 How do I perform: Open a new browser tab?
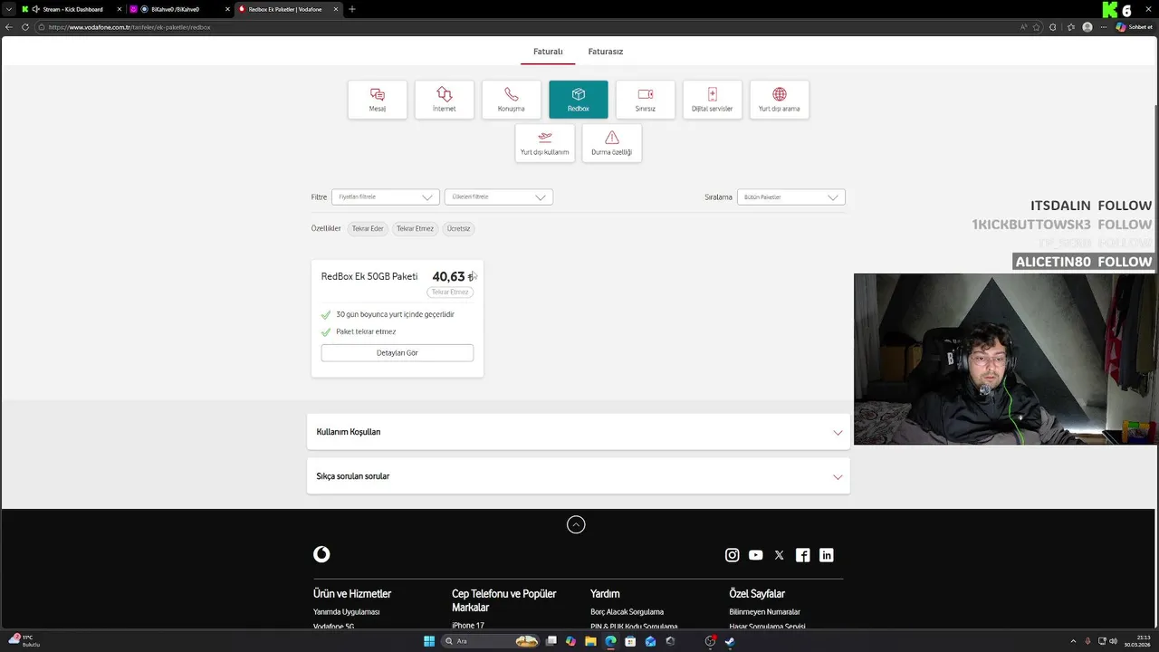click(352, 9)
